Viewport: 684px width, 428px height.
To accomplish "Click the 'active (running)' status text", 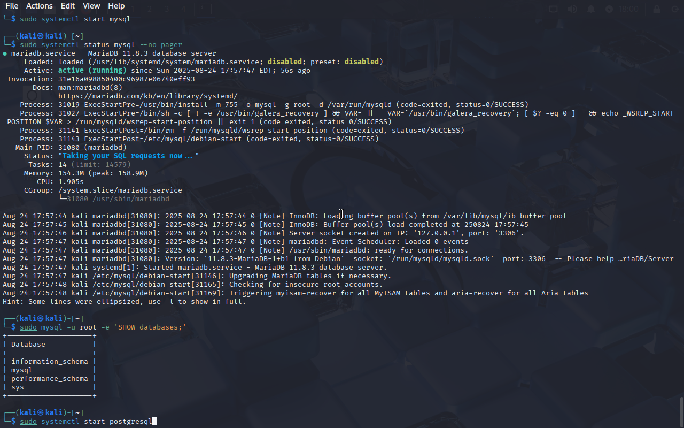I will (92, 71).
